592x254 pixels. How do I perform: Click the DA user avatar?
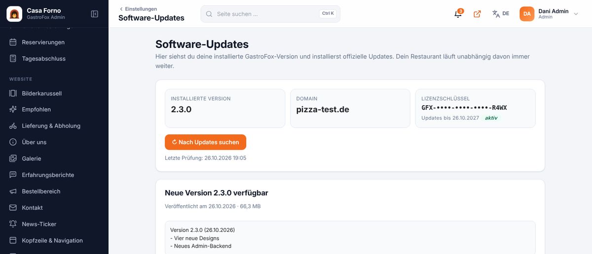click(527, 14)
